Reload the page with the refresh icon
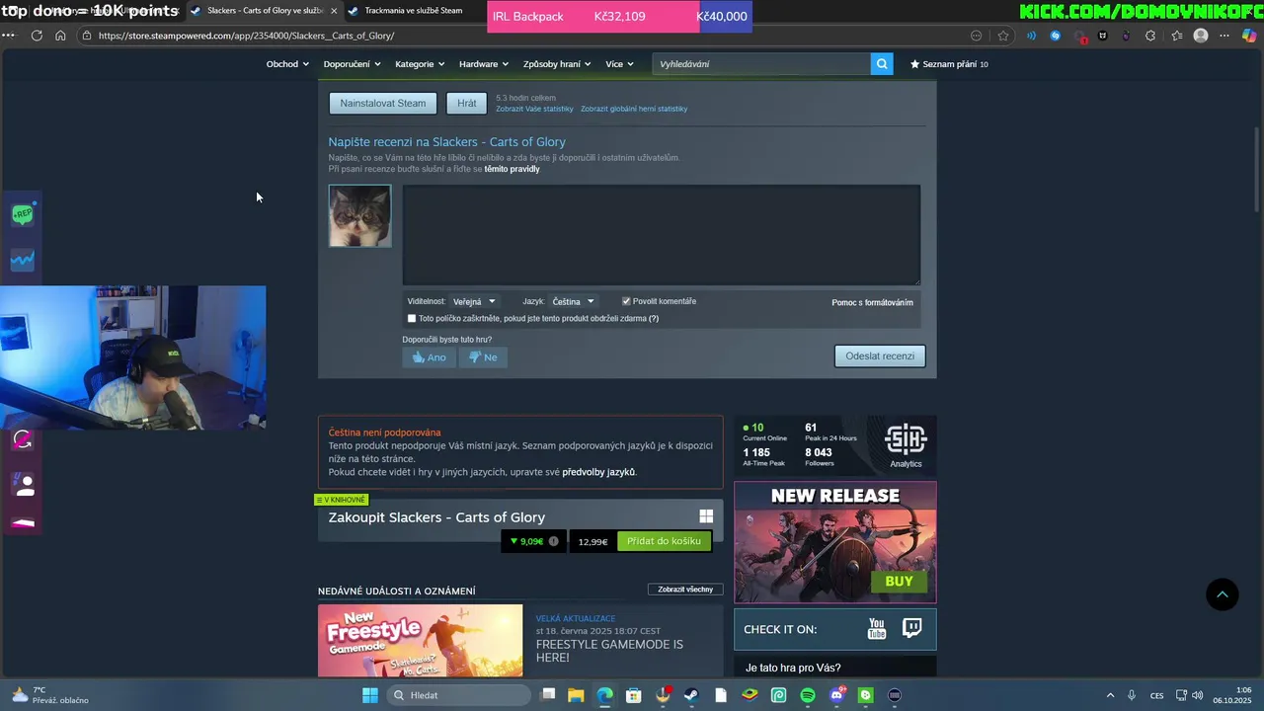Image resolution: width=1264 pixels, height=711 pixels. [37, 36]
